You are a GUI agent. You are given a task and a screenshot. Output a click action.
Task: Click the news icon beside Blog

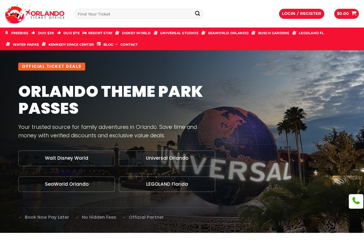[x=99, y=44]
